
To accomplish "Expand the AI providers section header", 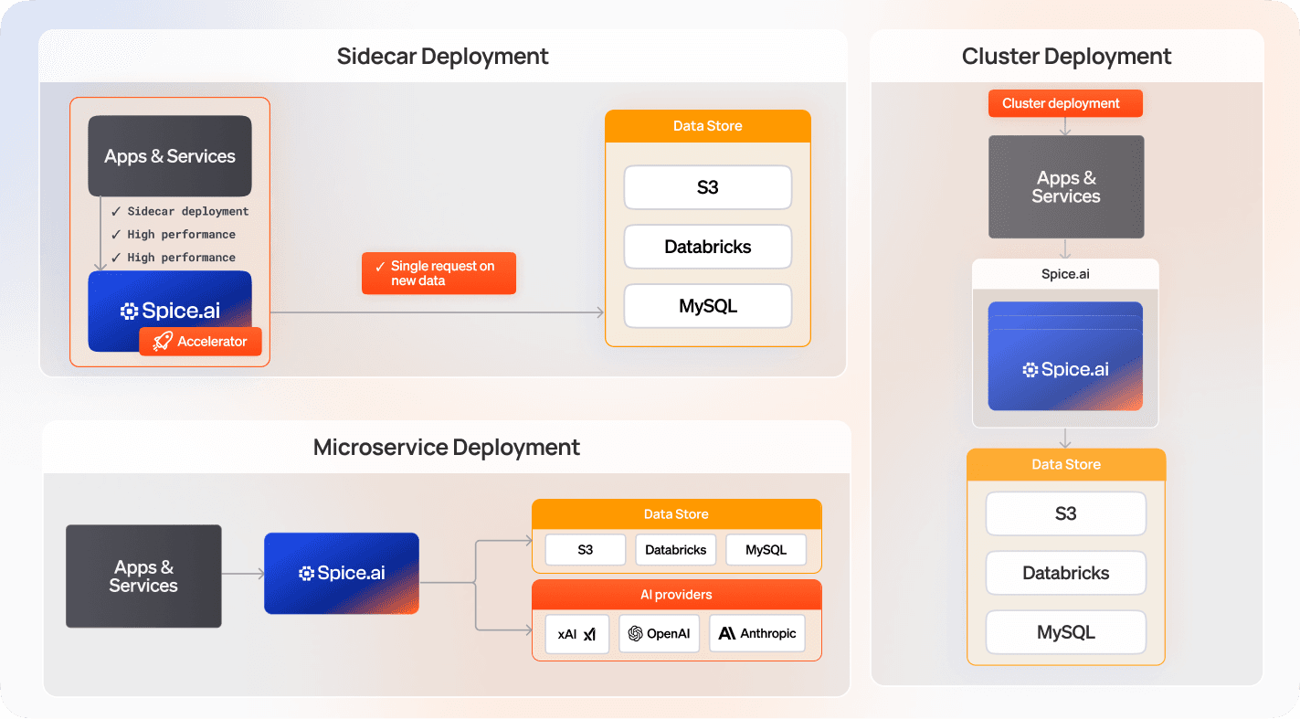I will click(x=676, y=595).
